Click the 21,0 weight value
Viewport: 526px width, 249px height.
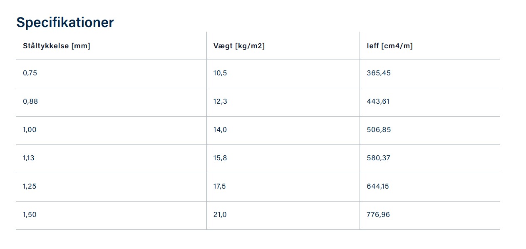[220, 215]
